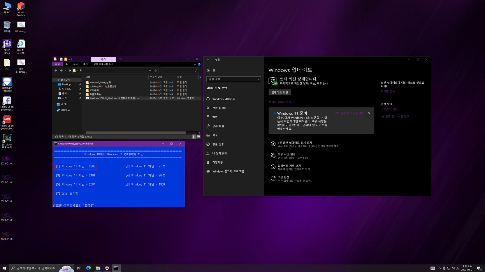Select Windows 업데이트 in Settings sidebar

233,99
